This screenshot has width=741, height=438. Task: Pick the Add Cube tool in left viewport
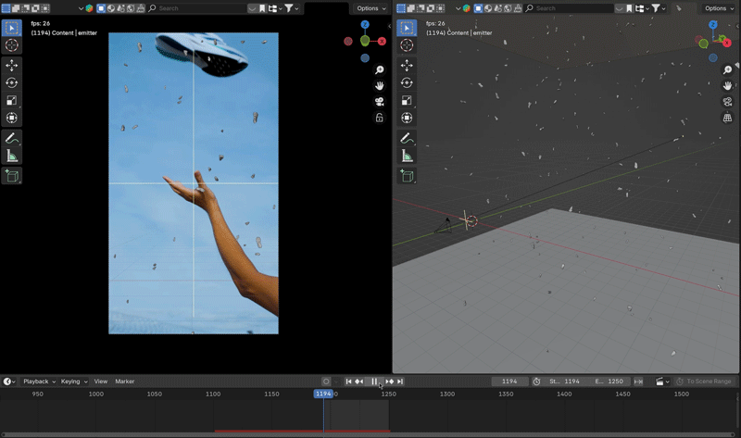[12, 176]
